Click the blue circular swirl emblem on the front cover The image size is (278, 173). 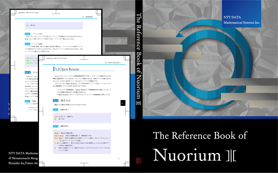tap(208, 65)
